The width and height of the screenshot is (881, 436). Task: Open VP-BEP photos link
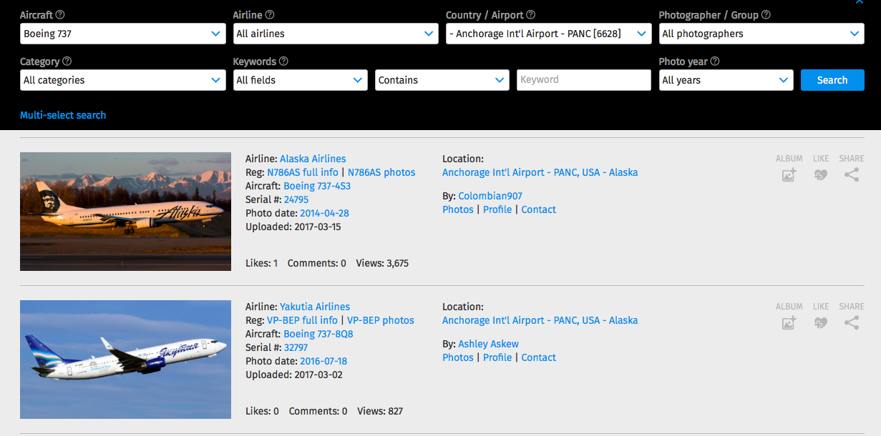381,320
